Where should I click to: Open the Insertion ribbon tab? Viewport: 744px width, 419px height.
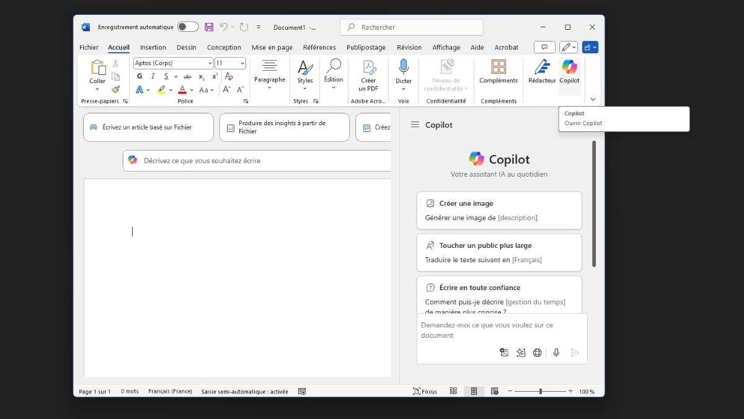(x=153, y=47)
